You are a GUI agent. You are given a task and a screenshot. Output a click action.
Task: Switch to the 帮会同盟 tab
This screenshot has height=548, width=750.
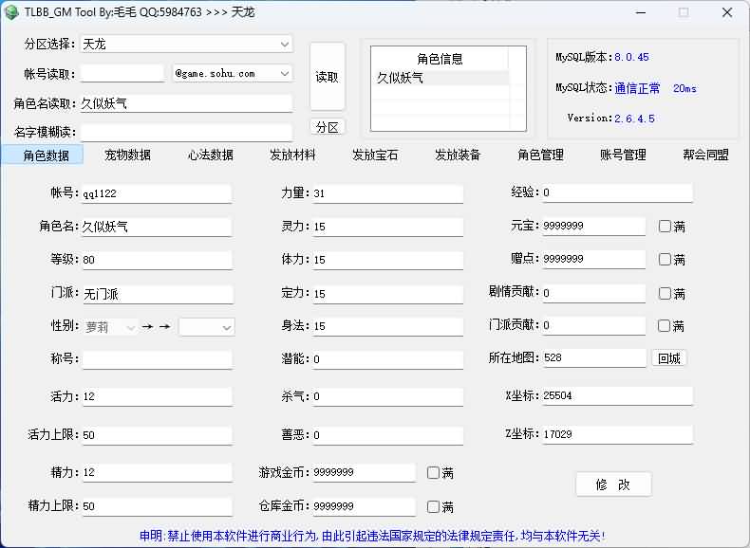coord(706,155)
